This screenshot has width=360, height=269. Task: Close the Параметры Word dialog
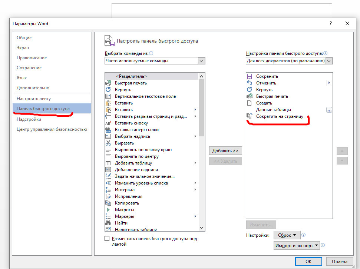(x=347, y=23)
